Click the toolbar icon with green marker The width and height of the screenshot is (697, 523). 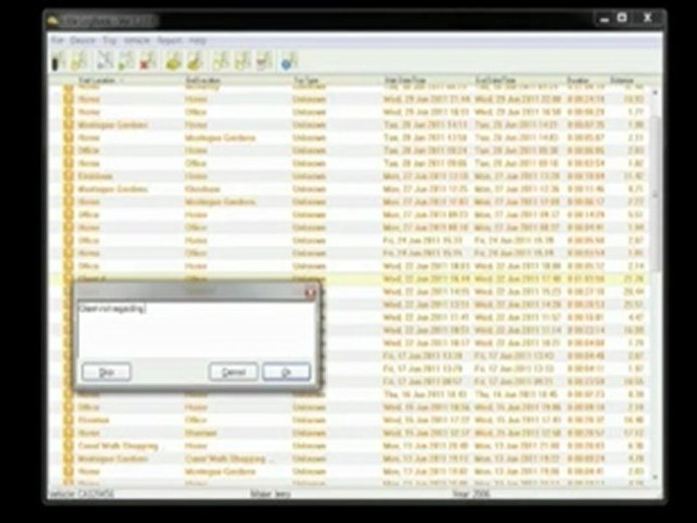pos(126,61)
